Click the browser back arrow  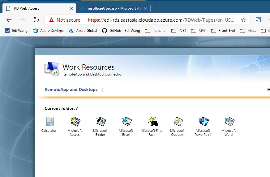pos(9,20)
